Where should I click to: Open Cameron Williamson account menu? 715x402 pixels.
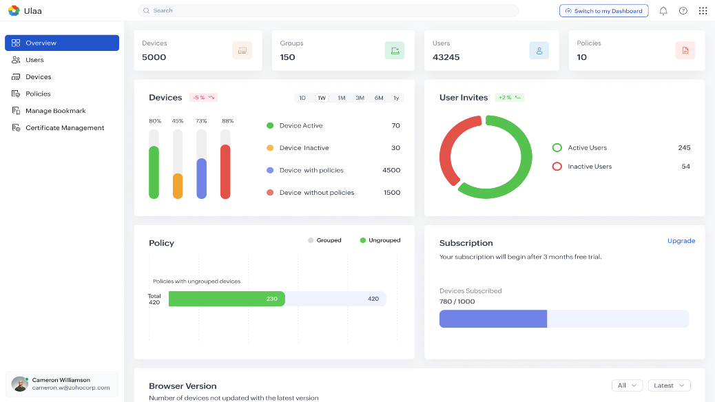(62, 383)
